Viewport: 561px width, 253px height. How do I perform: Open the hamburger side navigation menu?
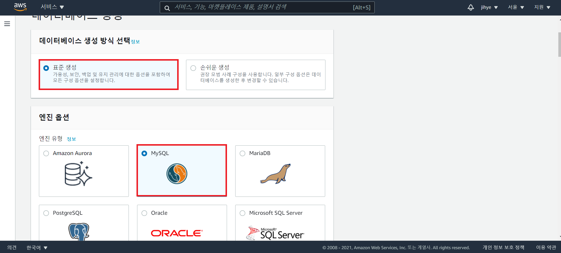7,24
